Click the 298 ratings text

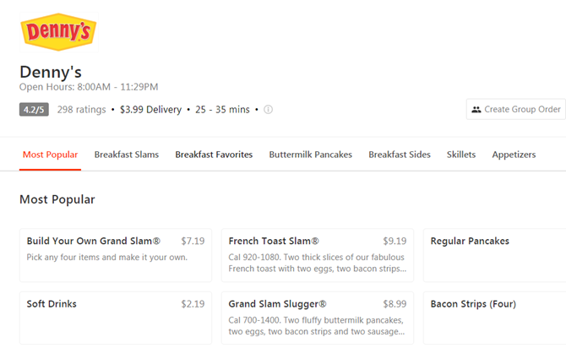[82, 109]
